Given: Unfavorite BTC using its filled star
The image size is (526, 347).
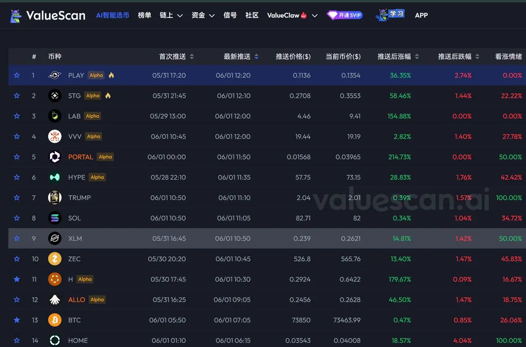Looking at the screenshot, I should click(17, 320).
